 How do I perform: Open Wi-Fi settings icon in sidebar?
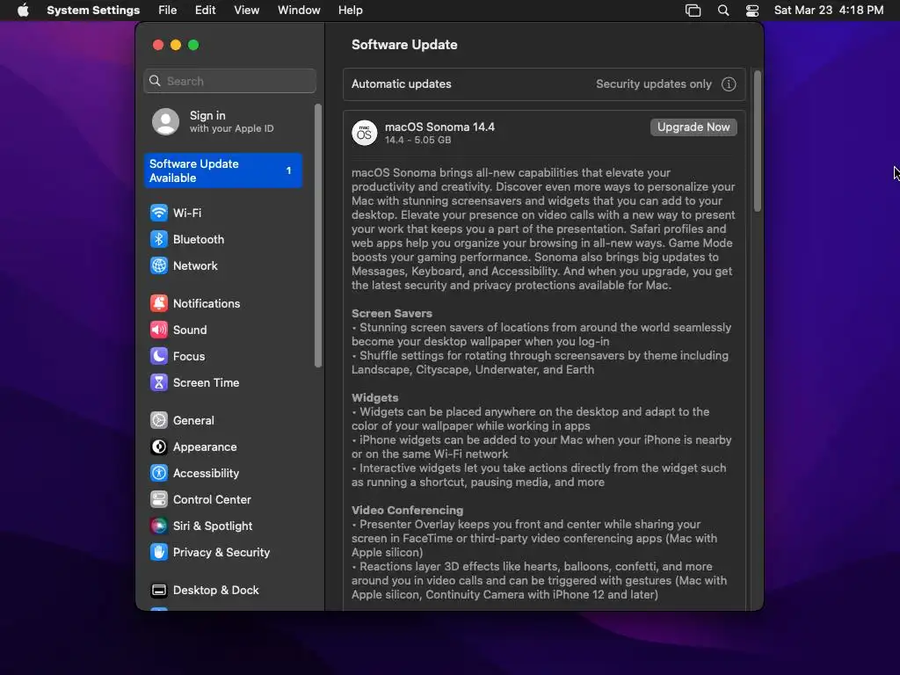pyautogui.click(x=159, y=213)
